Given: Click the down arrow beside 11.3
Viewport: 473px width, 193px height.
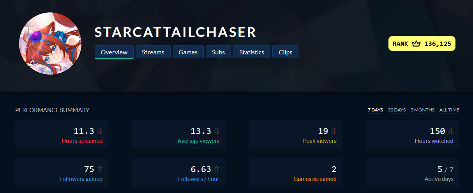Looking at the screenshot, I should [100, 131].
